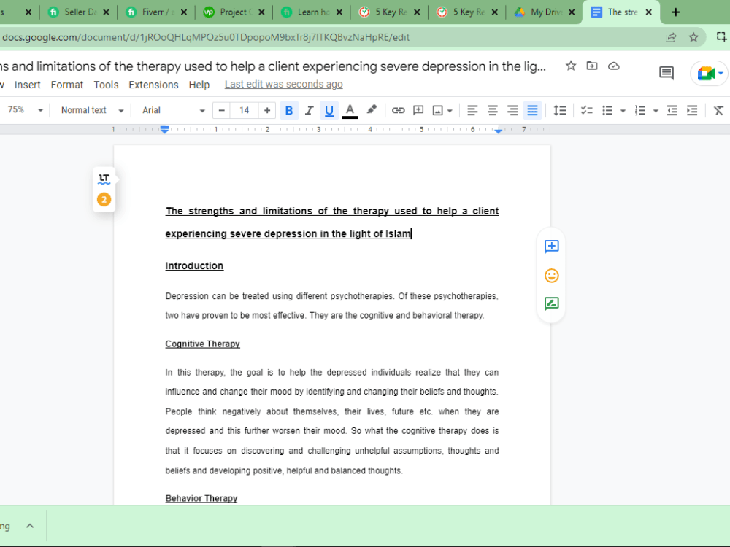Expand the bulleted list options arrow
Image resolution: width=730 pixels, height=547 pixels.
(x=623, y=111)
